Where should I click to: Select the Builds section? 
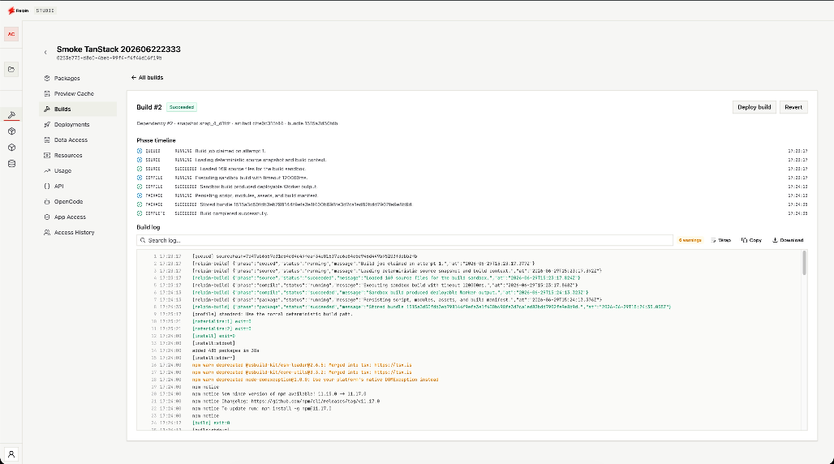(x=78, y=109)
